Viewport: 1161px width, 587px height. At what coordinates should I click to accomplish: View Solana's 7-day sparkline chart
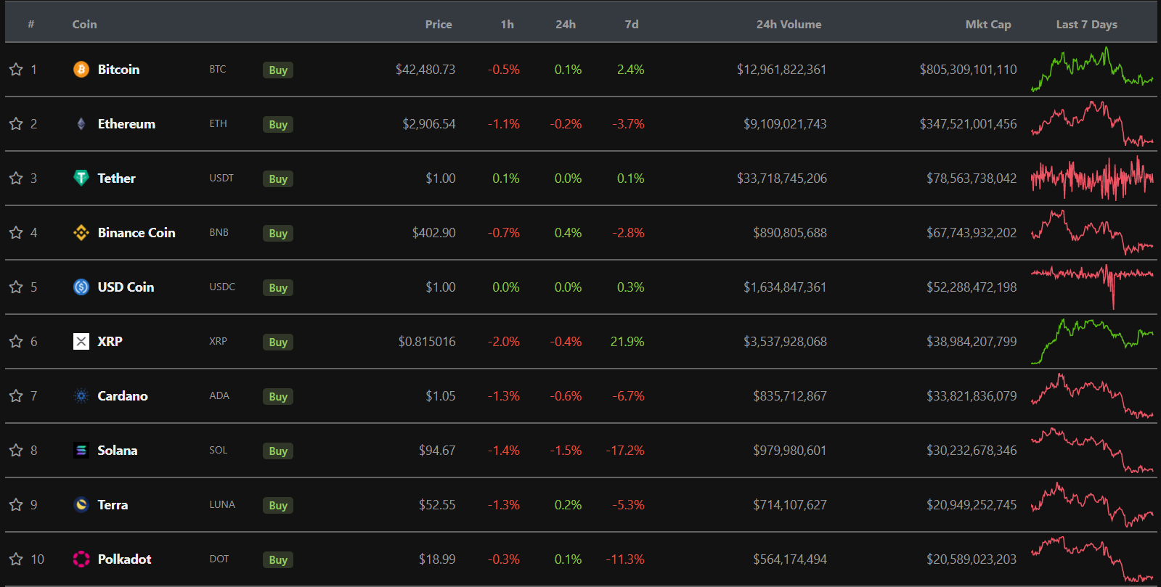(x=1092, y=450)
